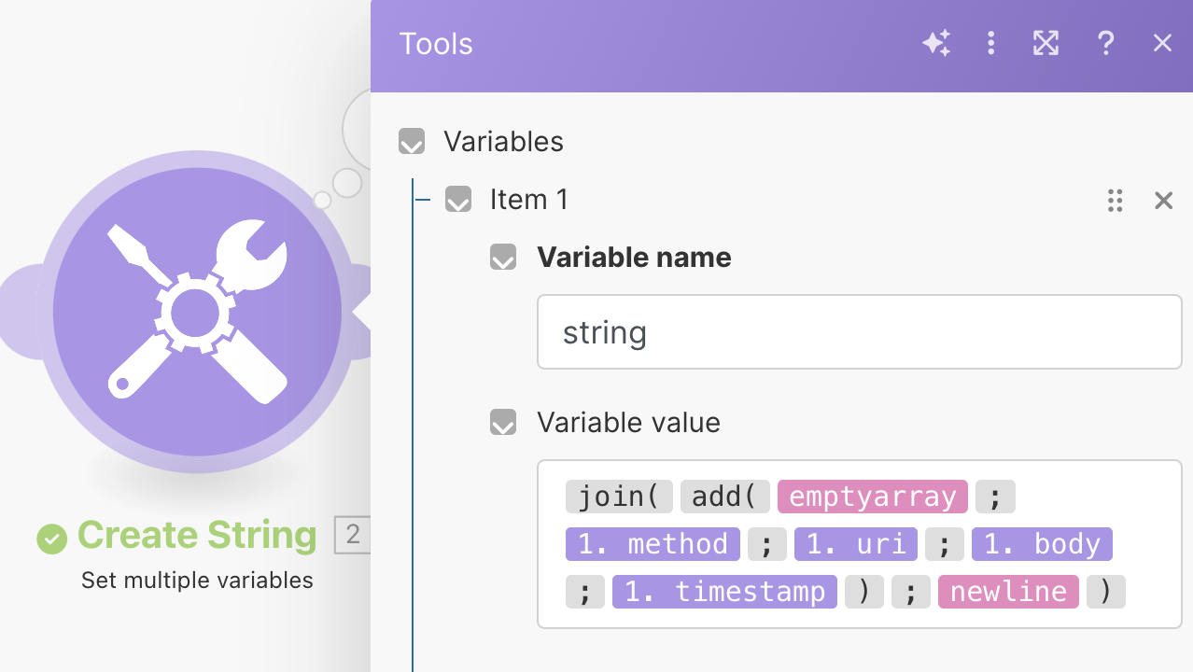Click the Variable name input field
This screenshot has width=1193, height=672.
pyautogui.click(x=859, y=332)
